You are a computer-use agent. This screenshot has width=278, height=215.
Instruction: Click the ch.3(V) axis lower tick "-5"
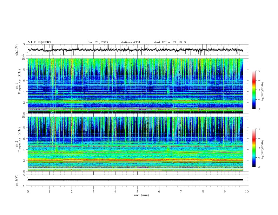tap(24, 186)
